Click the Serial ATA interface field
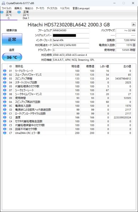This screenshot has height=212, width=138. [x=71, y=40]
